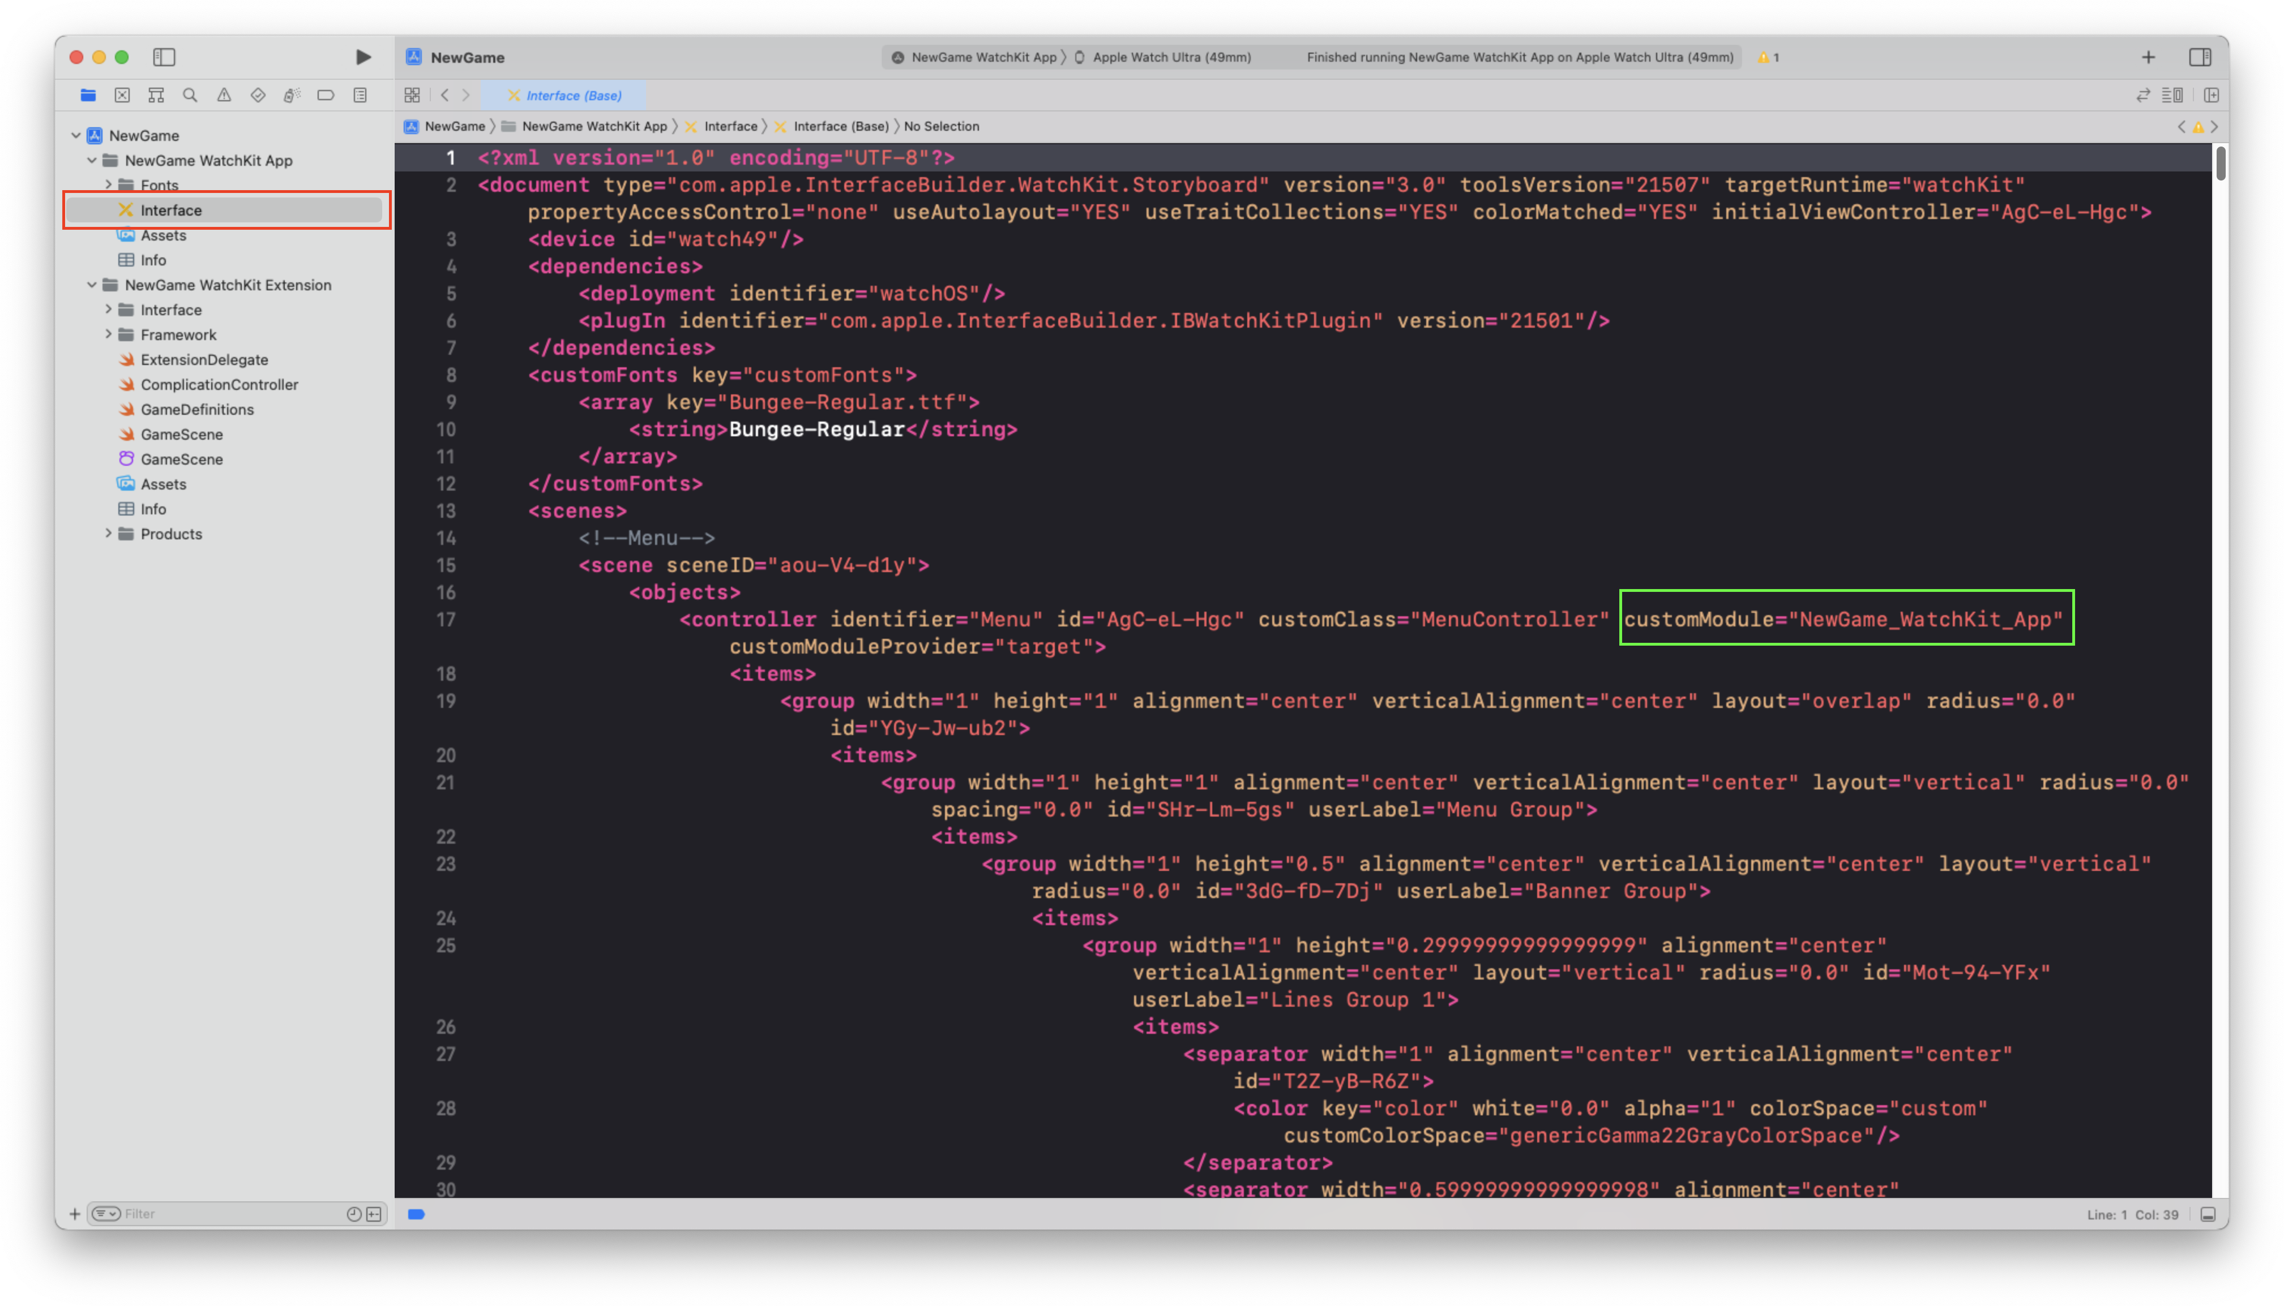This screenshot has width=2284, height=1306.
Task: Select NewGame WatchKit App scheme in toolbar
Action: click(974, 57)
